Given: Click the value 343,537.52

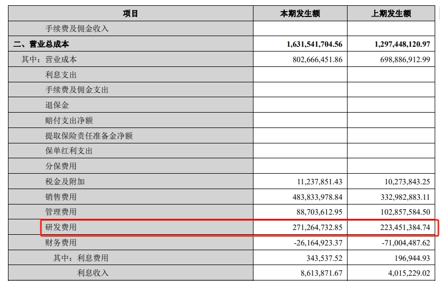Looking at the screenshot, I should click(x=324, y=258).
